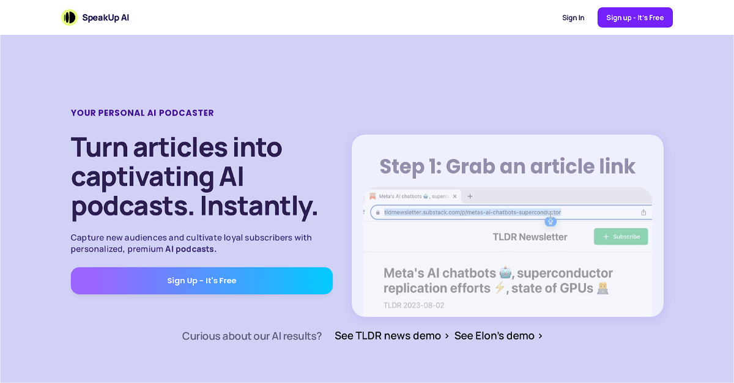The height and width of the screenshot is (383, 734).
Task: Click the blue upload cursor badge under the URL
Action: pos(550,221)
